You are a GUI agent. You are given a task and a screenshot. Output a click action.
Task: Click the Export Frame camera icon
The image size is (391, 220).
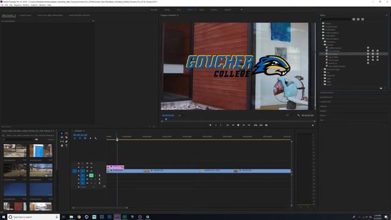click(x=266, y=125)
